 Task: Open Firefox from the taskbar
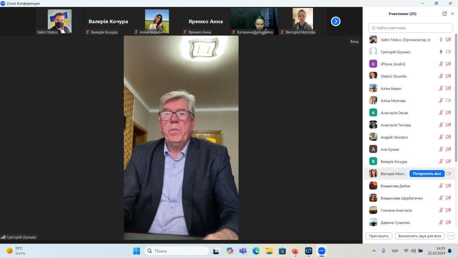tap(295, 251)
